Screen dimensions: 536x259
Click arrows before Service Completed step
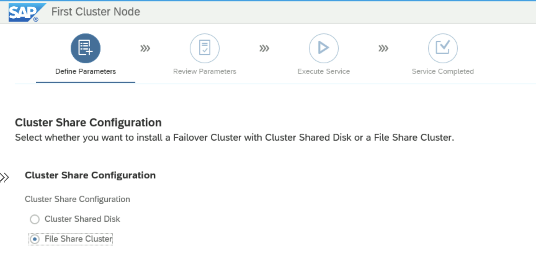(383, 48)
